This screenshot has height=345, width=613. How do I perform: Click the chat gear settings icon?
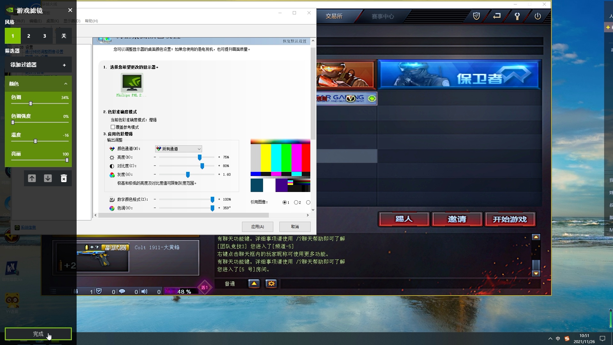(x=271, y=283)
